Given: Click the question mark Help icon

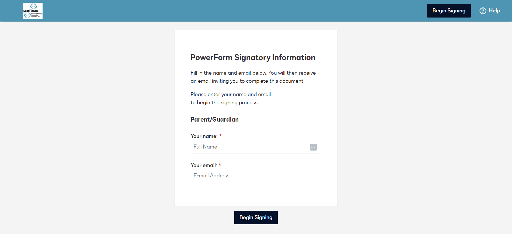Looking at the screenshot, I should [x=483, y=11].
